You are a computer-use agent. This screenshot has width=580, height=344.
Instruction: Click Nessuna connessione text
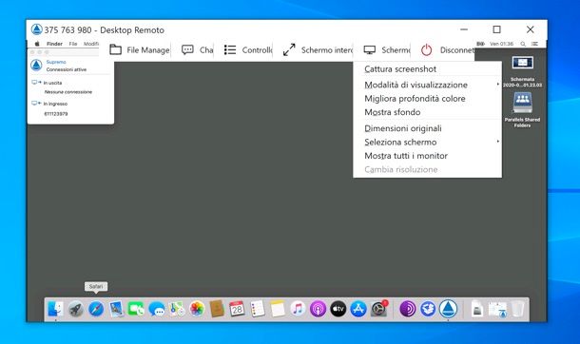click(x=68, y=92)
